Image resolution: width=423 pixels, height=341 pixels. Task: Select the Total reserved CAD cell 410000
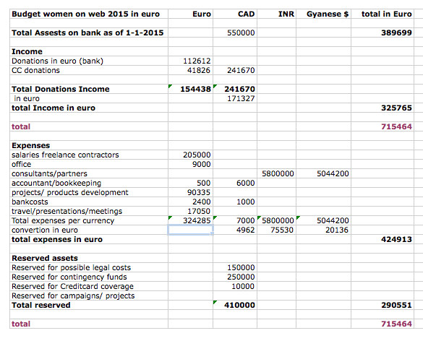tap(235, 305)
